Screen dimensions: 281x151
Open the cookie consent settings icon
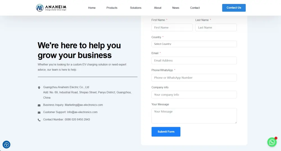click(x=6, y=145)
